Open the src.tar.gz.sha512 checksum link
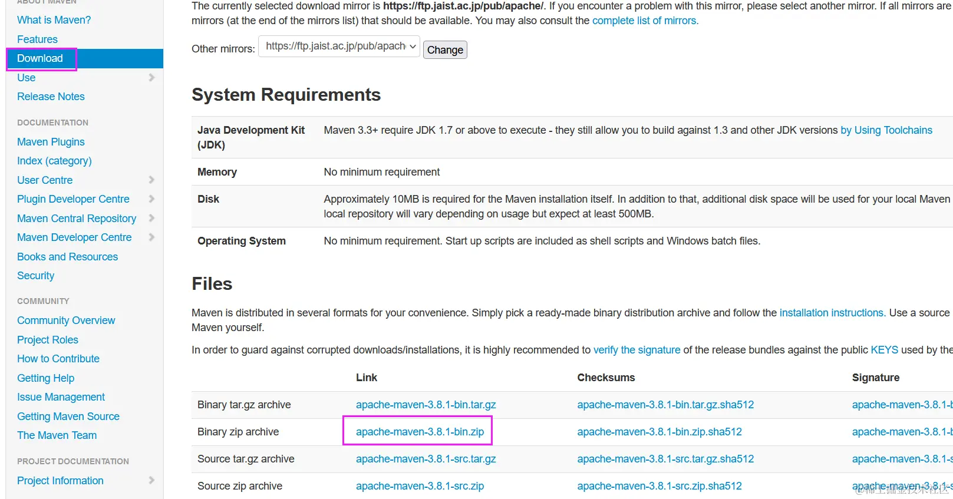This screenshot has height=499, width=953. coord(665,459)
